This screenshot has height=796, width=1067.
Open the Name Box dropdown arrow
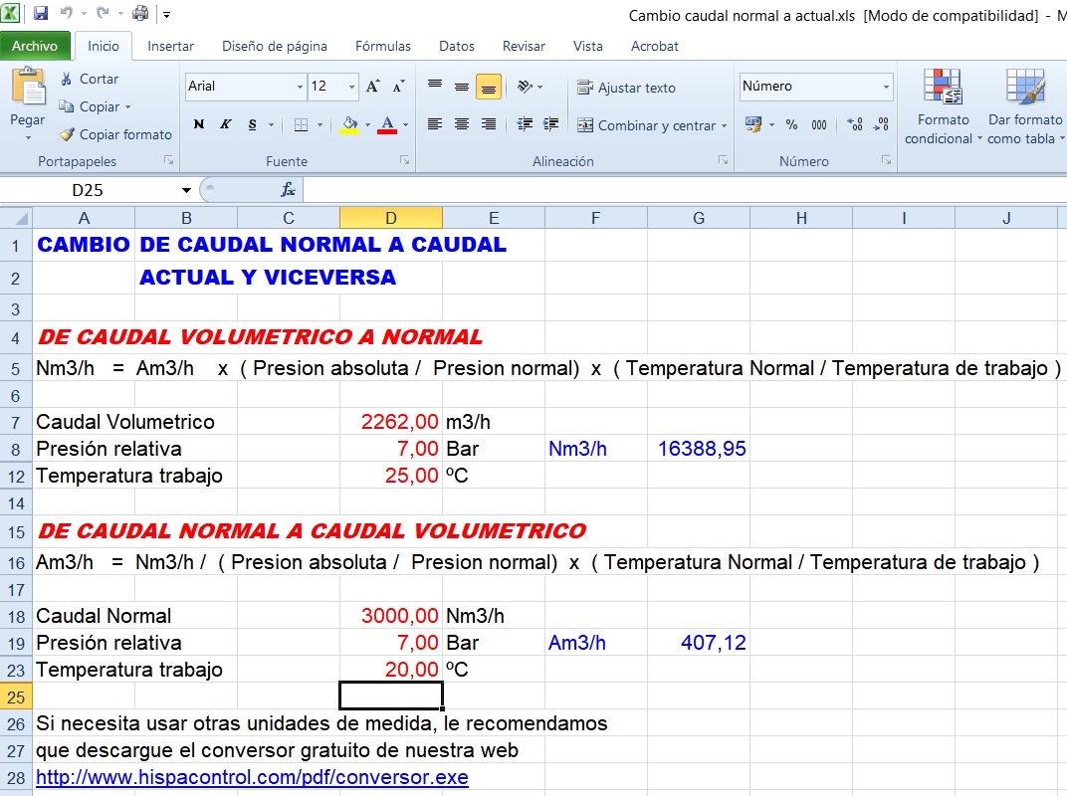coord(186,190)
